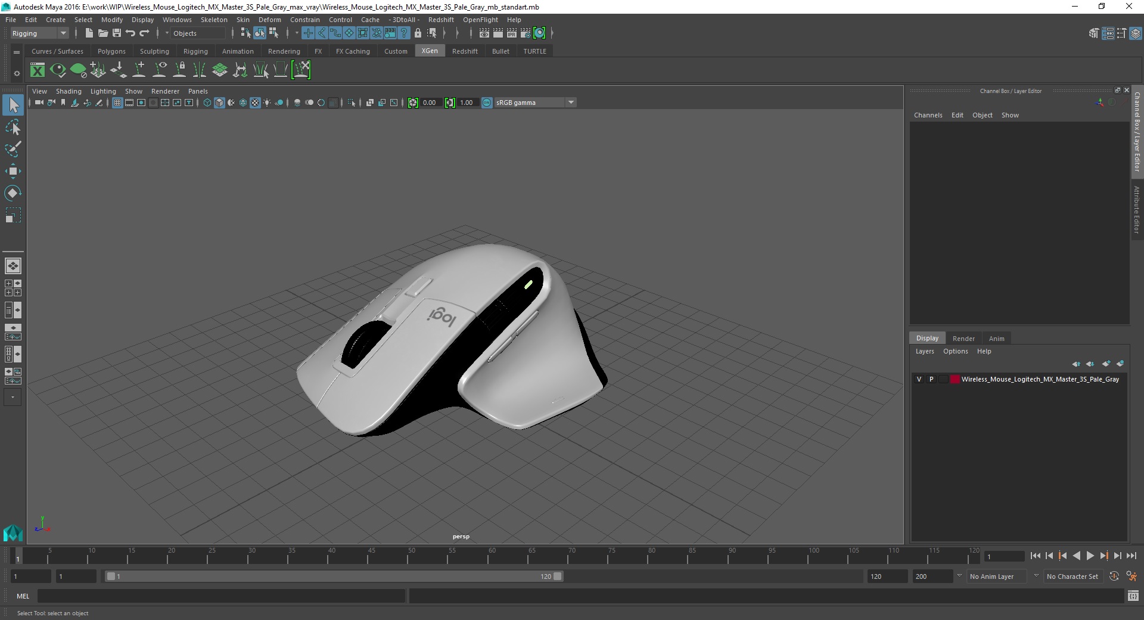Image resolution: width=1144 pixels, height=620 pixels.
Task: Open viewport Lighting menu
Action: pos(103,91)
